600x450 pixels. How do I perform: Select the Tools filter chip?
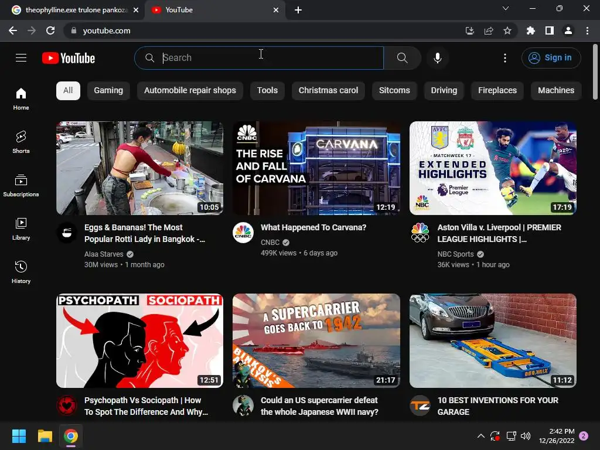(x=267, y=90)
